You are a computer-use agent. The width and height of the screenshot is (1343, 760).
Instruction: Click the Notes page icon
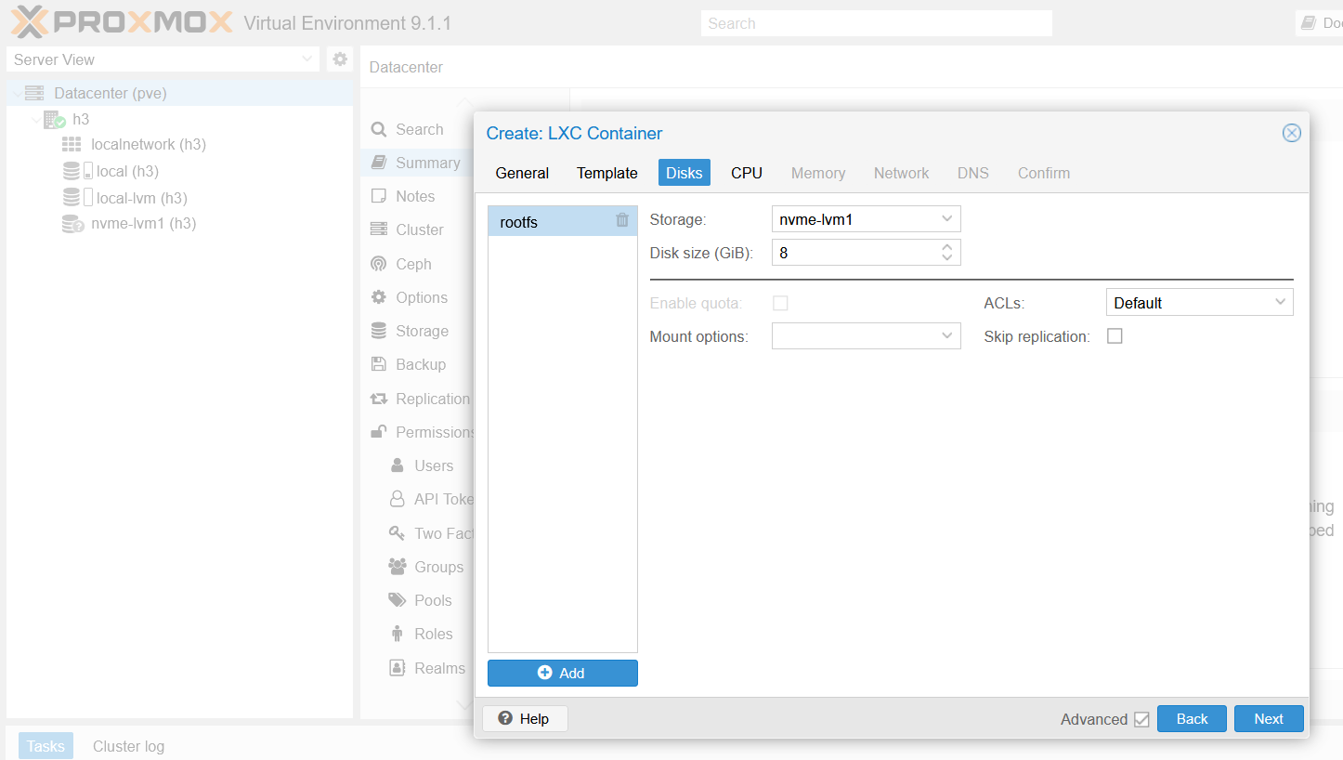click(x=378, y=196)
